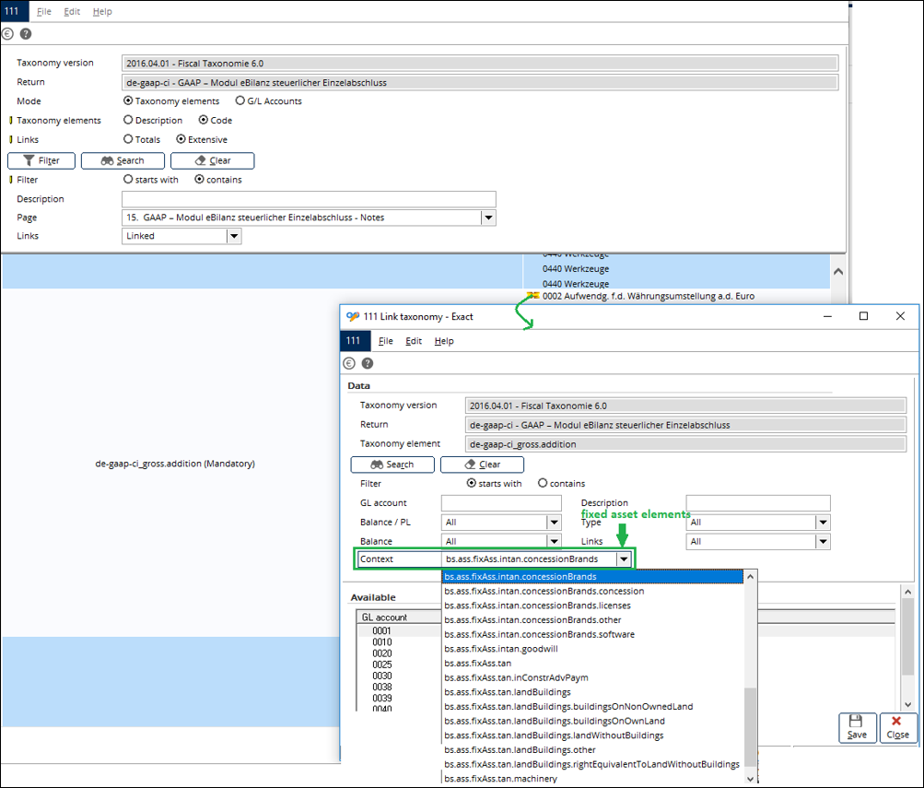Click the Save disk icon button
The width and height of the screenshot is (924, 788).
point(857,727)
